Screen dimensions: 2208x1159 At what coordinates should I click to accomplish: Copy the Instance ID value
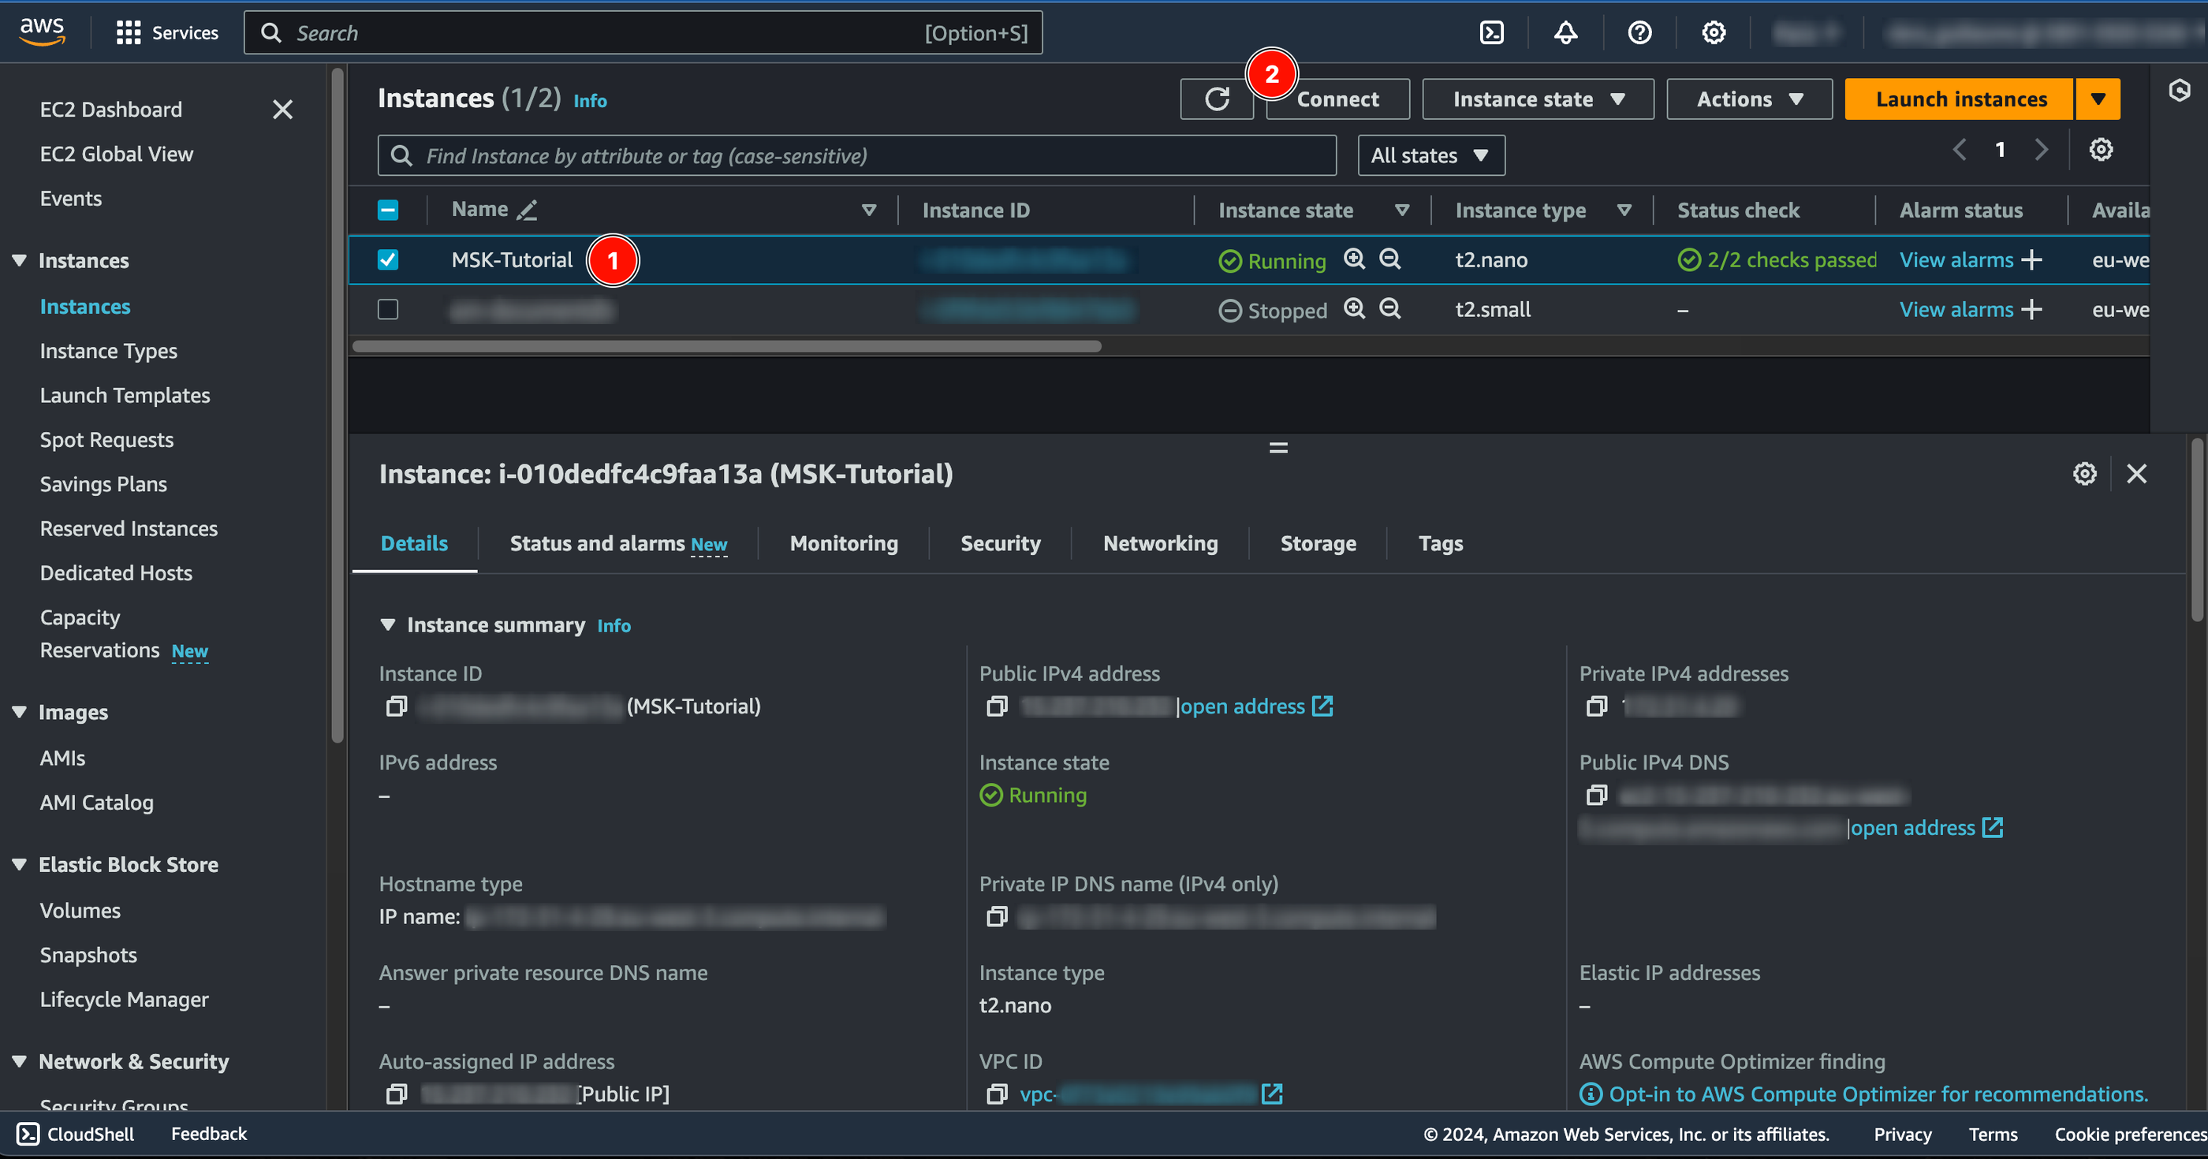click(x=396, y=706)
